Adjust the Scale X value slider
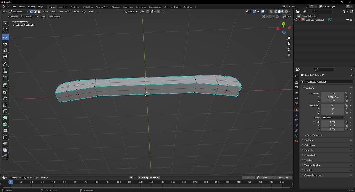The width and height of the screenshot is (355, 192). tap(333, 122)
